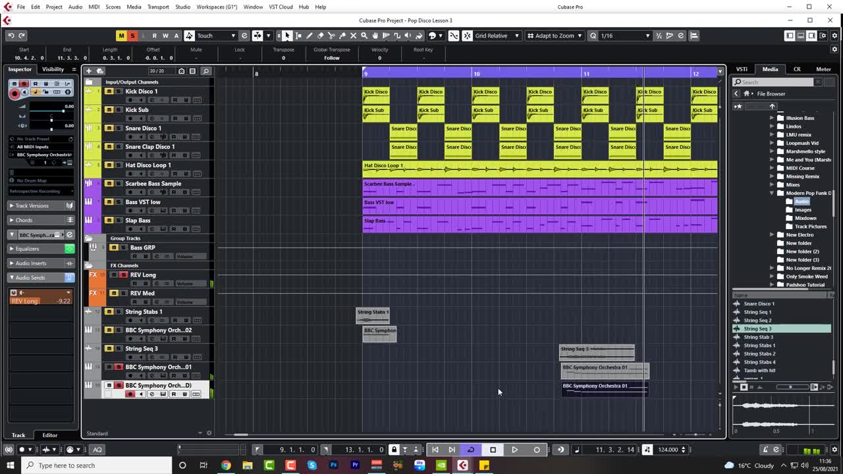The image size is (843, 474).
Task: Select the Play speaker tool
Action: coord(408,36)
